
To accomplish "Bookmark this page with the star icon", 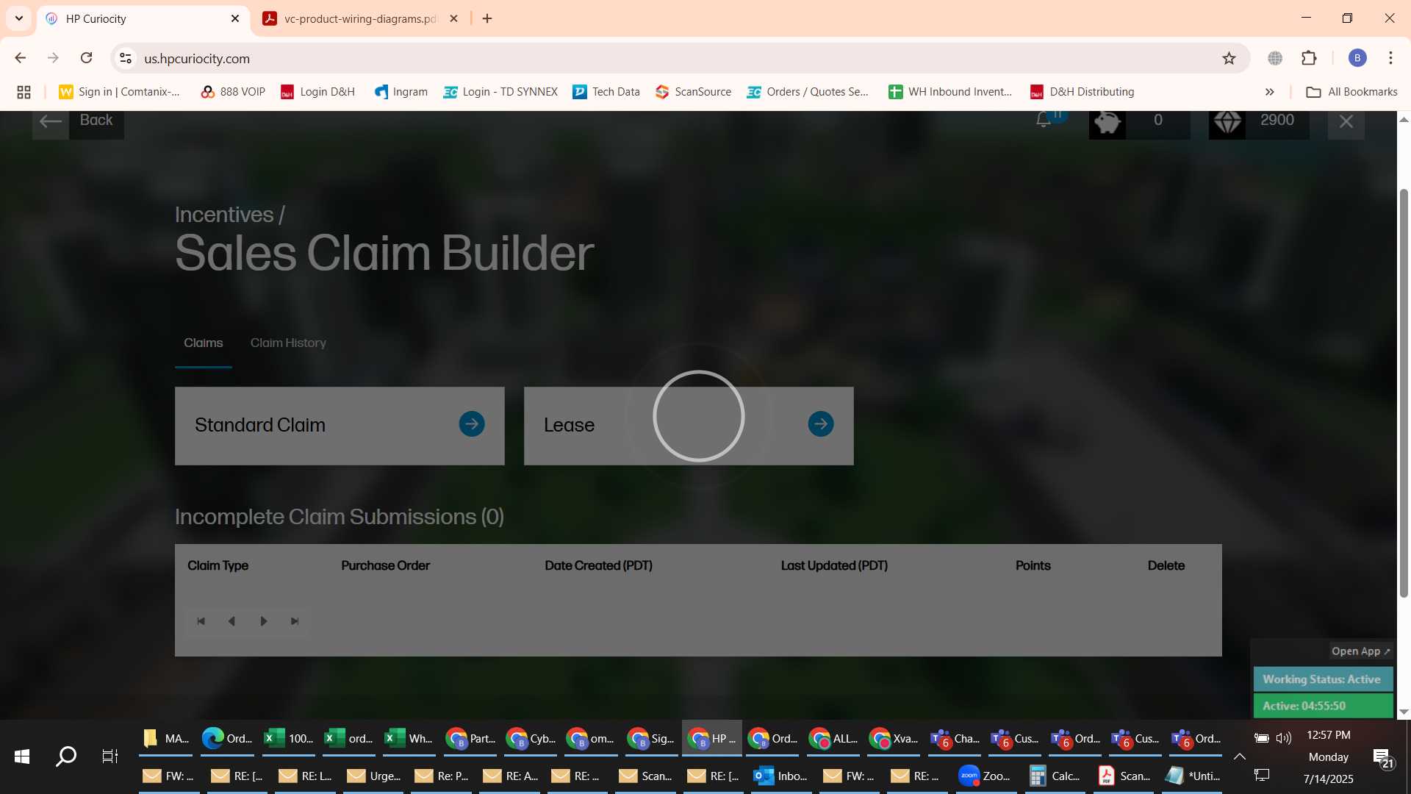I will point(1229,58).
